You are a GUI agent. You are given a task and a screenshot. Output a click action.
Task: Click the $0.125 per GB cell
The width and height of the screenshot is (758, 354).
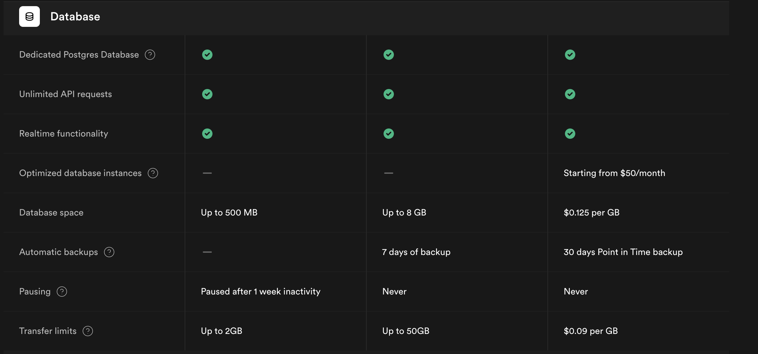click(x=591, y=213)
